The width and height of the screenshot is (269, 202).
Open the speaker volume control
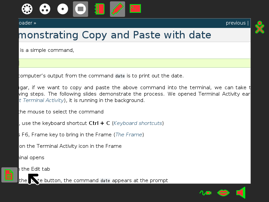[241, 193]
